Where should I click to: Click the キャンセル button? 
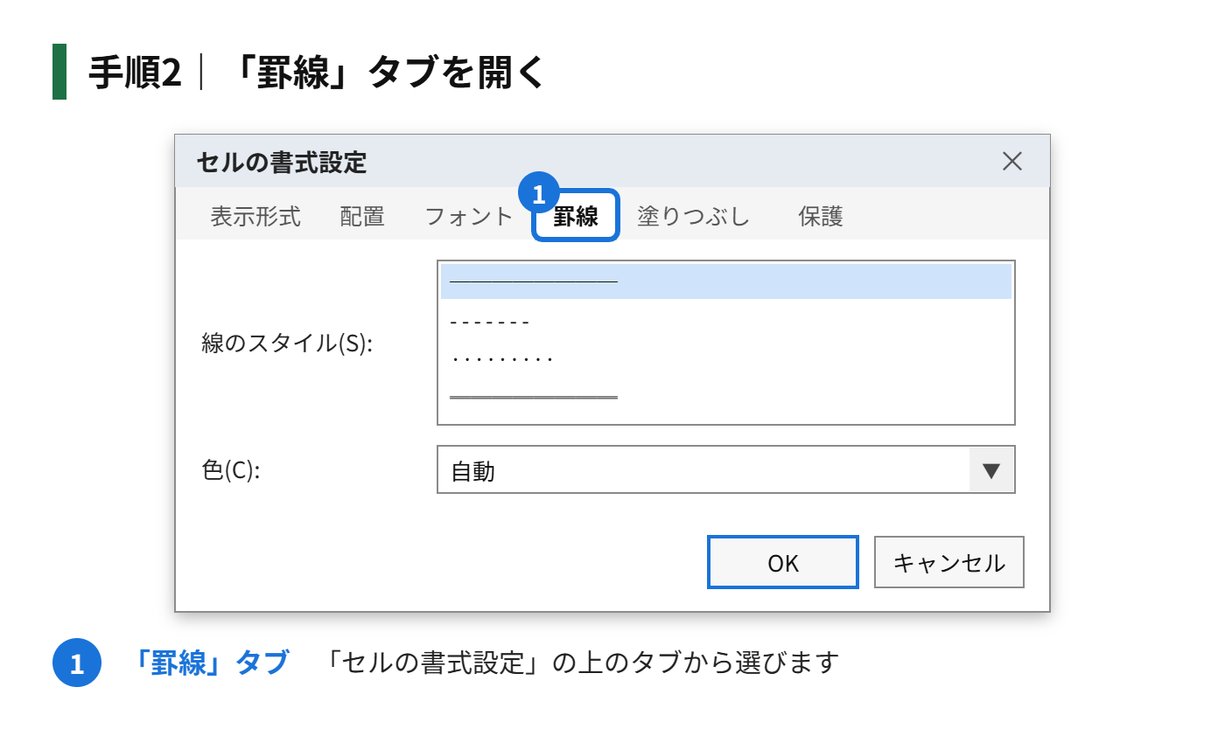click(949, 562)
